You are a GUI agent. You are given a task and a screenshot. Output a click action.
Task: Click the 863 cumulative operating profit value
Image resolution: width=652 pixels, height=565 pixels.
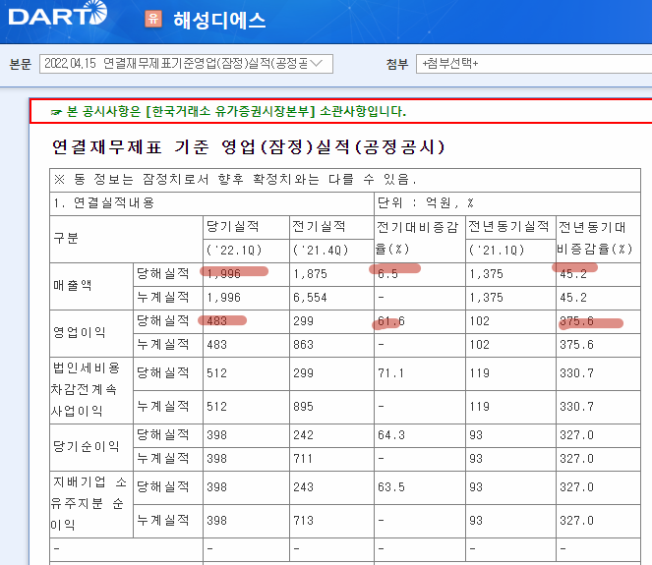tap(303, 345)
